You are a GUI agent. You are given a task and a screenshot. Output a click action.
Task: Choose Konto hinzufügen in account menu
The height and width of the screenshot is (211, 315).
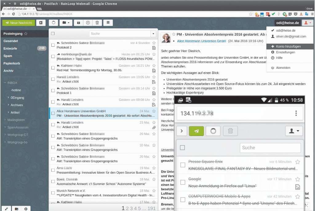[290, 46]
